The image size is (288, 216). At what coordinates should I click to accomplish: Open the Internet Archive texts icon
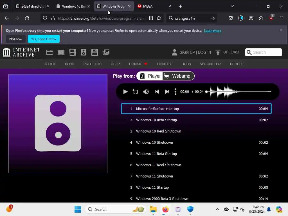tap(61, 52)
